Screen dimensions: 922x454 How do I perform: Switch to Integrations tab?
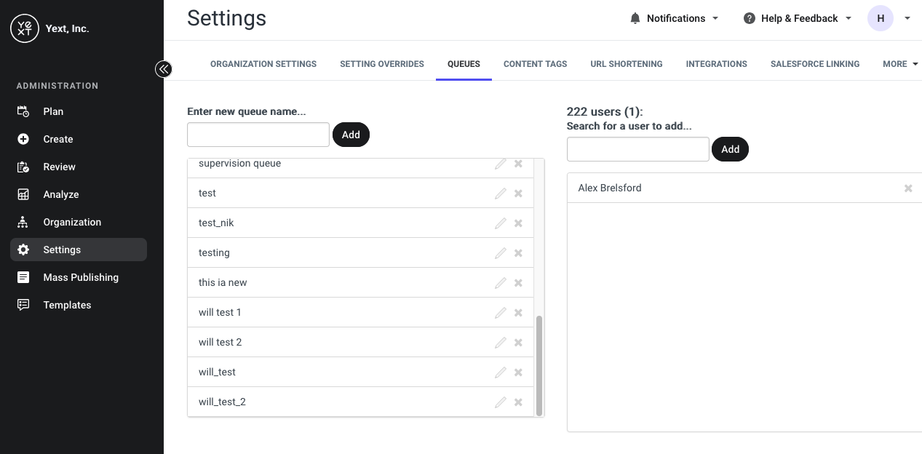click(x=717, y=64)
